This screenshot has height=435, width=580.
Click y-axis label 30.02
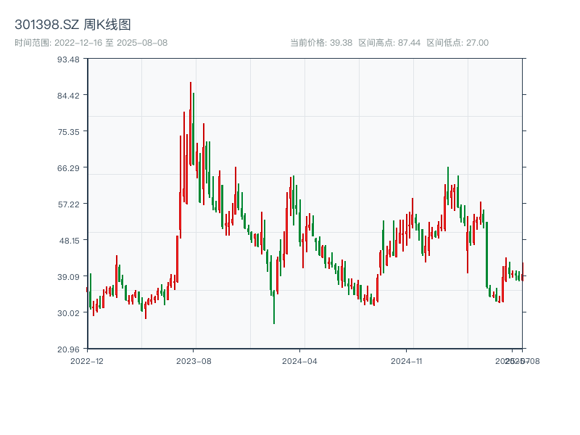(x=68, y=313)
